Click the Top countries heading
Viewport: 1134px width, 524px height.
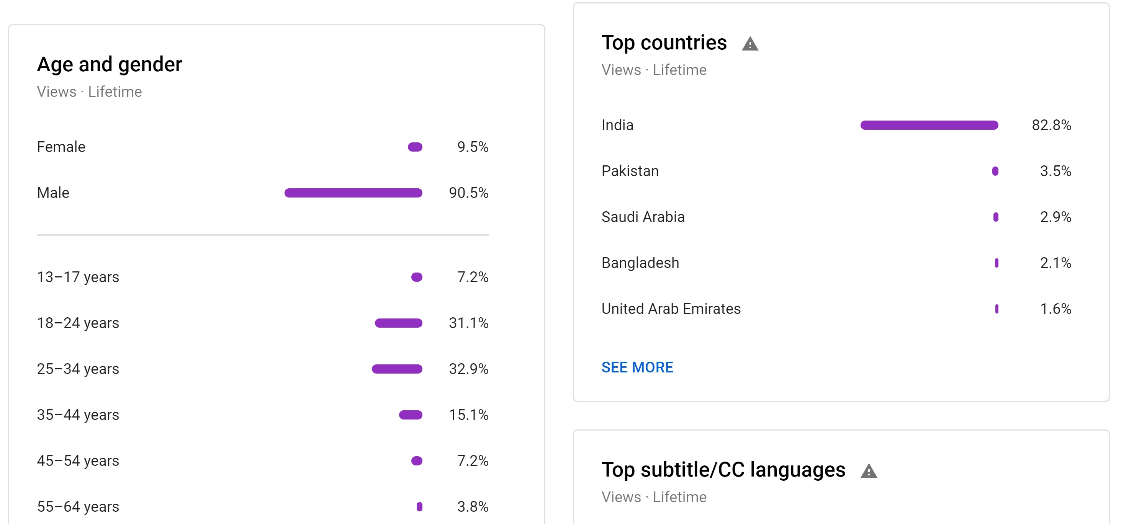click(664, 42)
